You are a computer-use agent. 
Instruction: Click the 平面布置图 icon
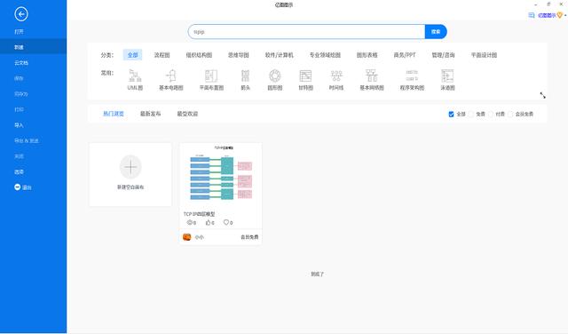[211, 76]
